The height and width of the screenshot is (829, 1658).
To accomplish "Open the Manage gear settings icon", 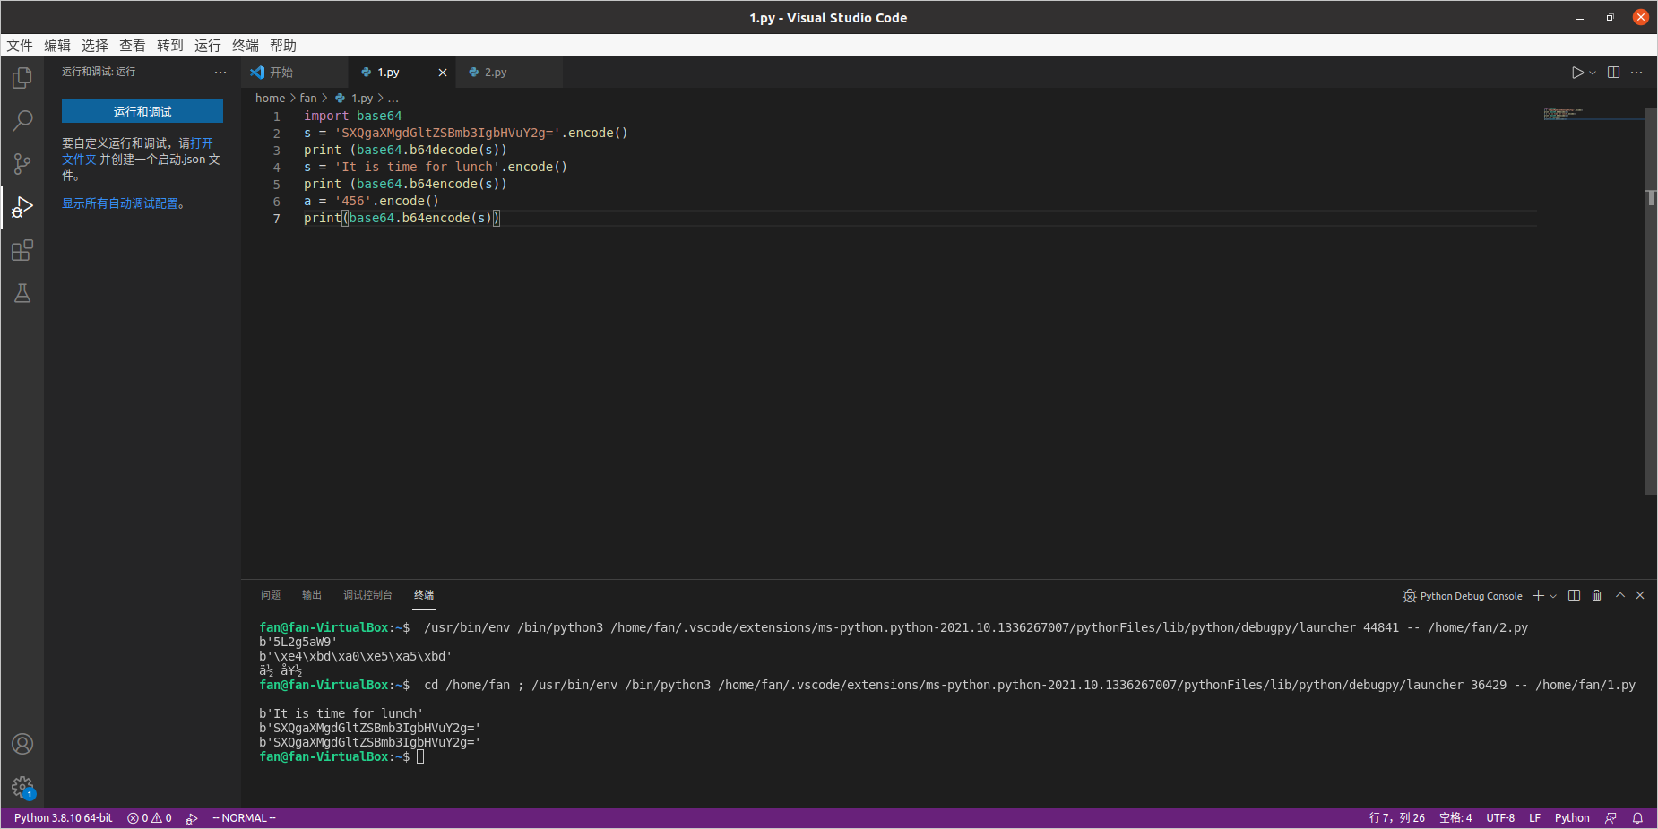I will 22,788.
